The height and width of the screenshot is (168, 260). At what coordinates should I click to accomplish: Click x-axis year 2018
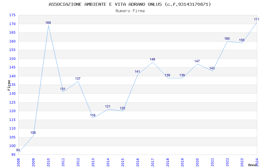(168, 162)
